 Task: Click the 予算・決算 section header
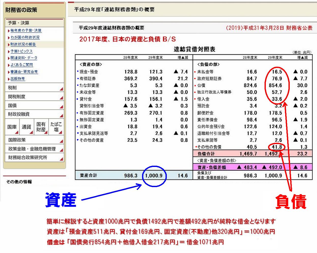coord(19,23)
